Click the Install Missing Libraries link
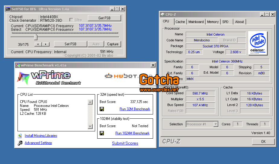The image size is (279, 164). [x=41, y=136]
